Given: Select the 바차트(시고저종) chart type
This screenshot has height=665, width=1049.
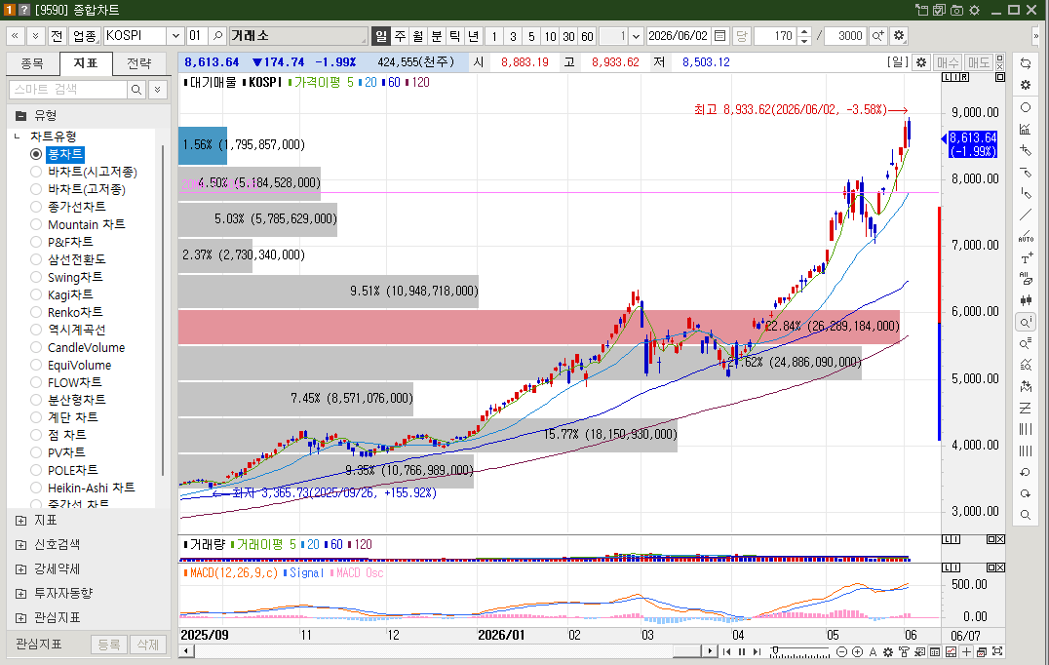Looking at the screenshot, I should [36, 172].
